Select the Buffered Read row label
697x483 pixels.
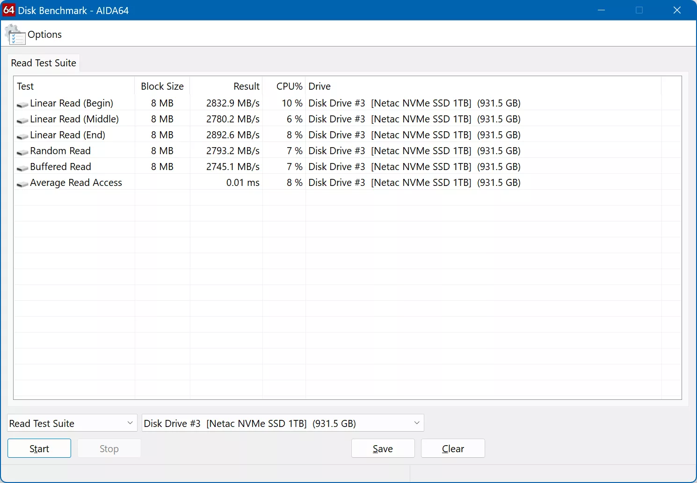pos(60,167)
